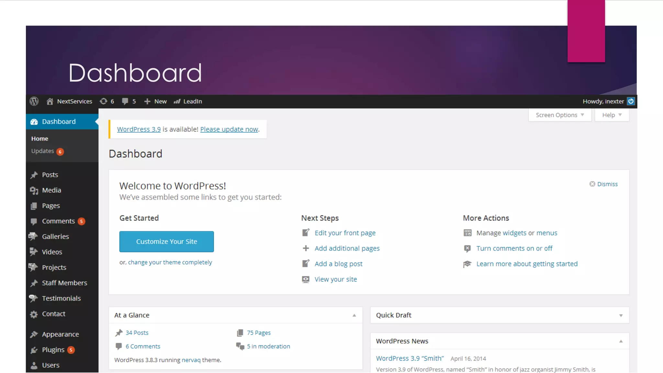Click the Appearance brush icon

coord(34,334)
